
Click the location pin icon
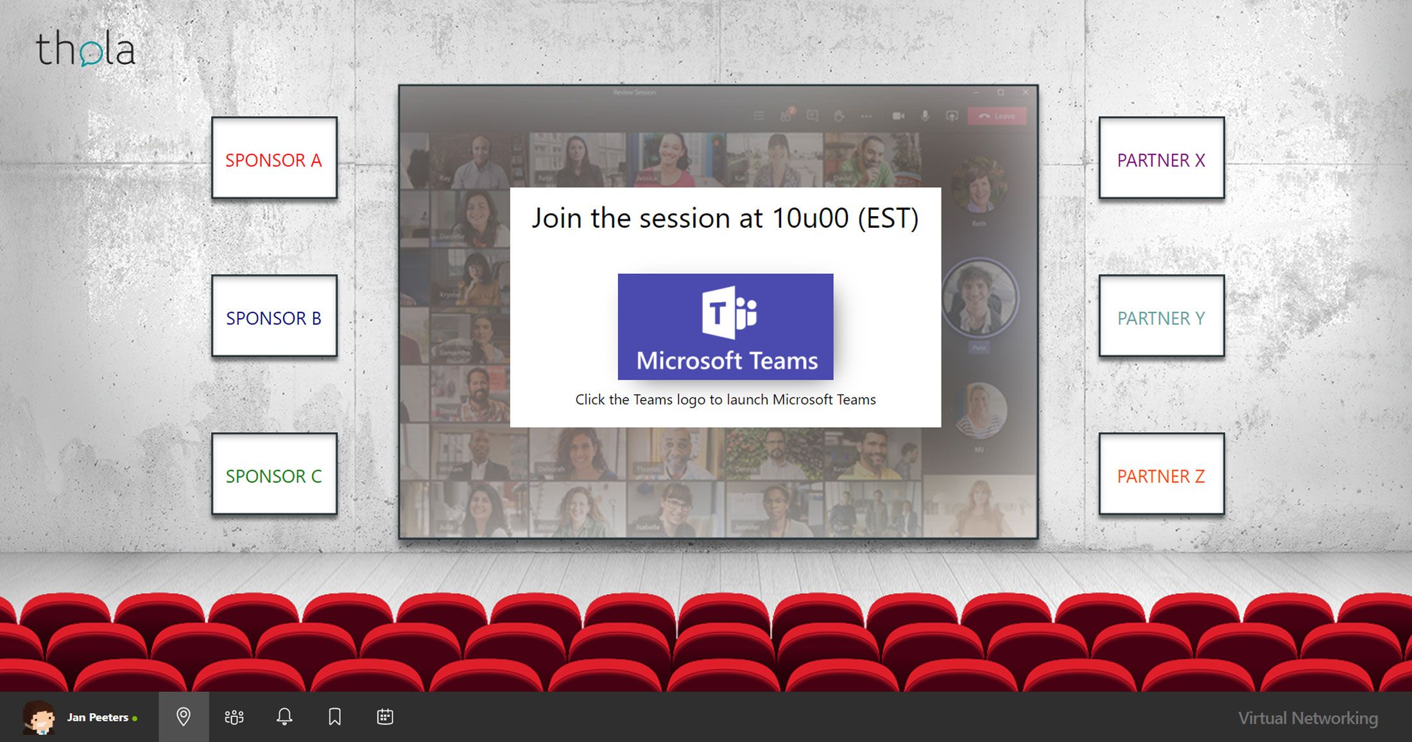(x=184, y=717)
